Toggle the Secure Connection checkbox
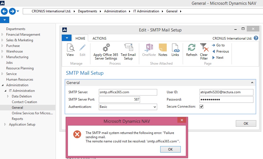This screenshot has width=263, height=159. (201, 107)
